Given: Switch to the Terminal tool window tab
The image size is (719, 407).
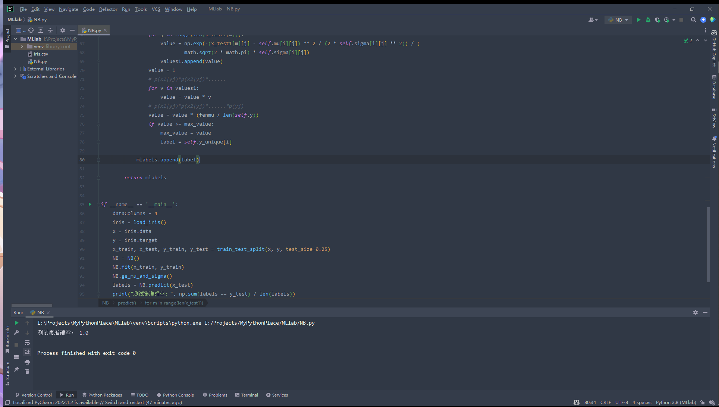Looking at the screenshot, I should (247, 395).
